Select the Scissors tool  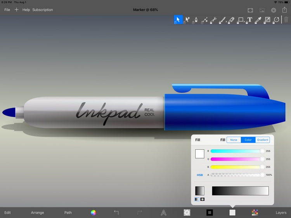pos(213,19)
